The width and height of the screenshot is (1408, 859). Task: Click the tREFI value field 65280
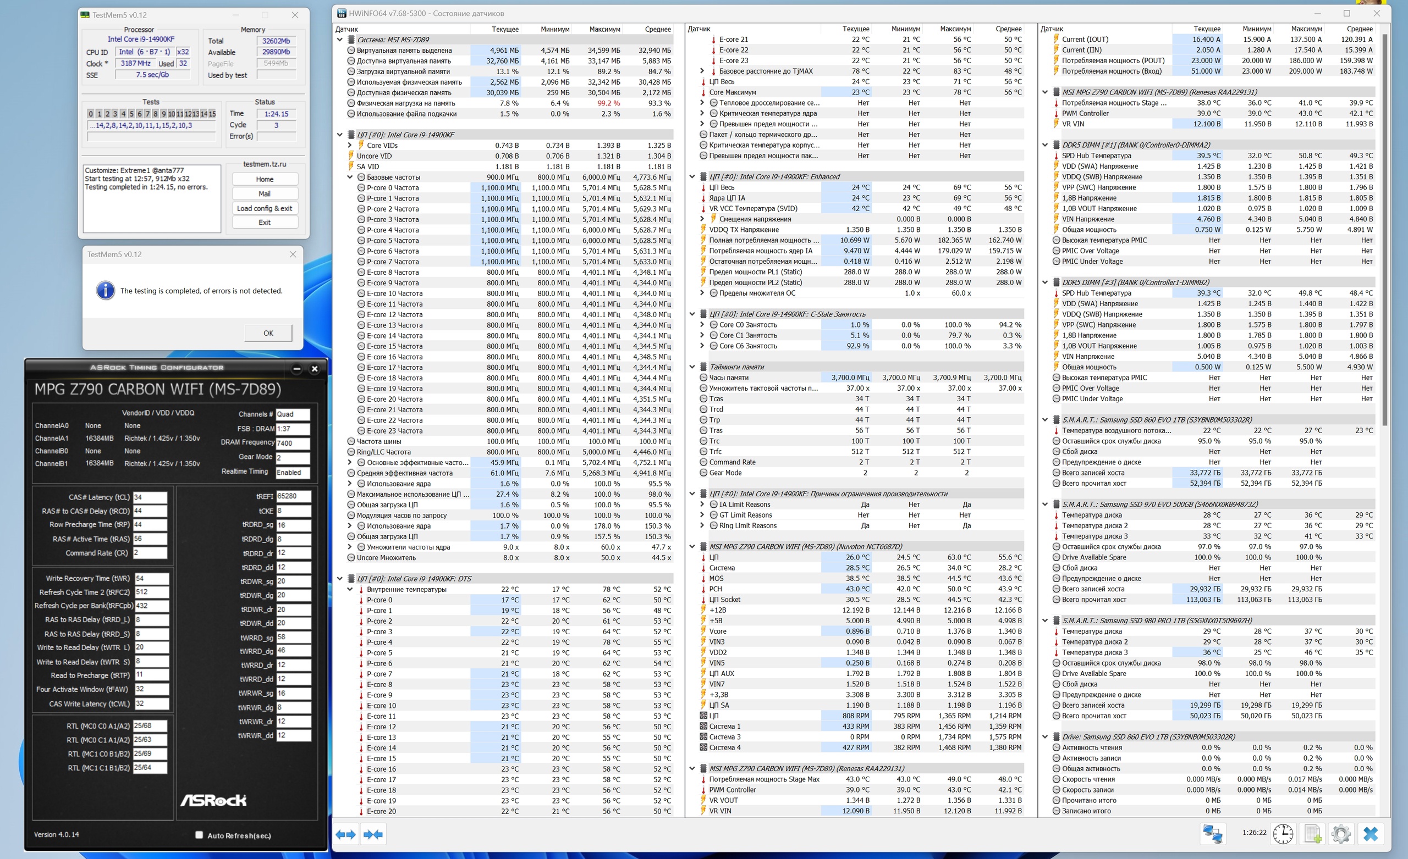293,496
